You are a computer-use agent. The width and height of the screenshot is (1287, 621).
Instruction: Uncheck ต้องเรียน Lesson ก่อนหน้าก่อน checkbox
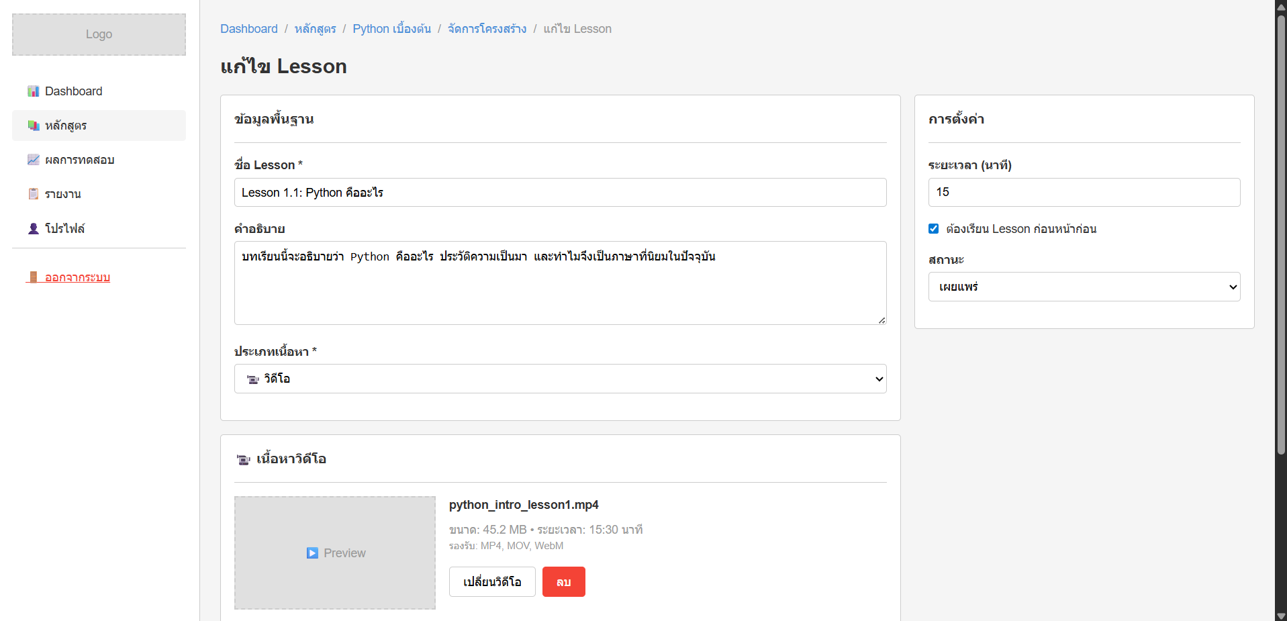click(x=933, y=229)
